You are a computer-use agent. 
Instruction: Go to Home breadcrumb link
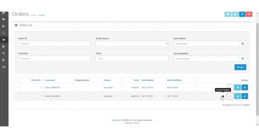tap(33, 15)
